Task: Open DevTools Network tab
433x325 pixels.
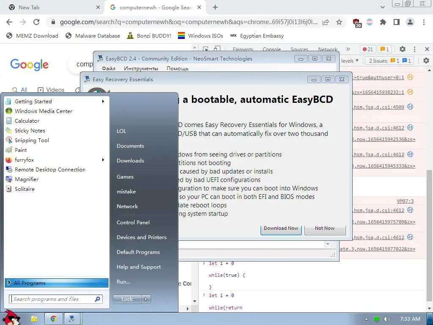Action: pyautogui.click(x=328, y=49)
